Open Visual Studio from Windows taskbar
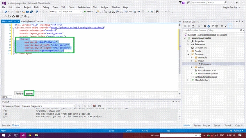This screenshot has width=246, height=138. [23, 135]
